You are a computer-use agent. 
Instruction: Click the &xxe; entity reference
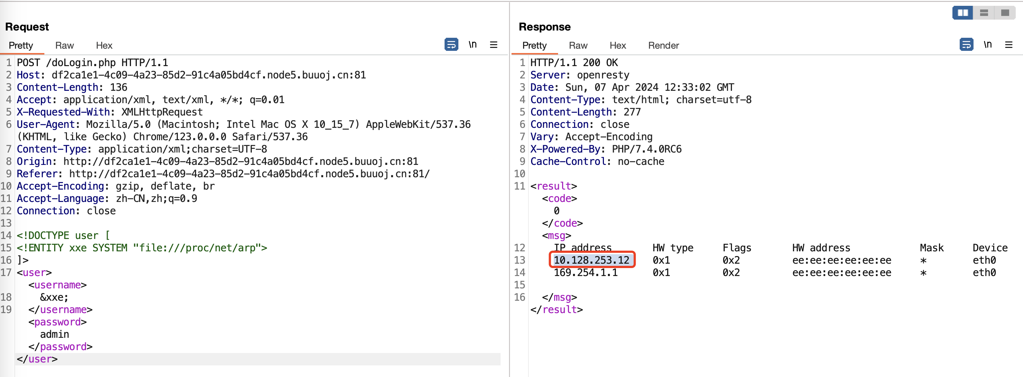pos(54,297)
